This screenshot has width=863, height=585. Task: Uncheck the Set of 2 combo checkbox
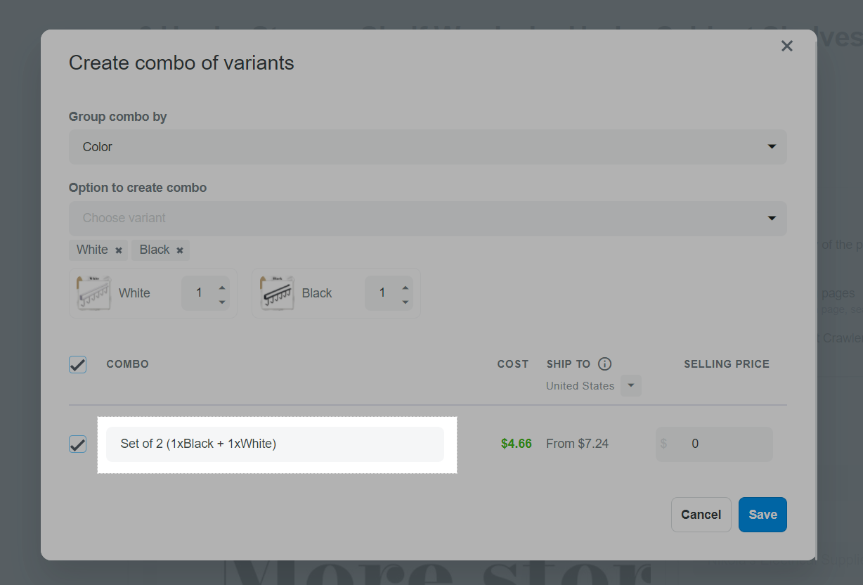(77, 444)
